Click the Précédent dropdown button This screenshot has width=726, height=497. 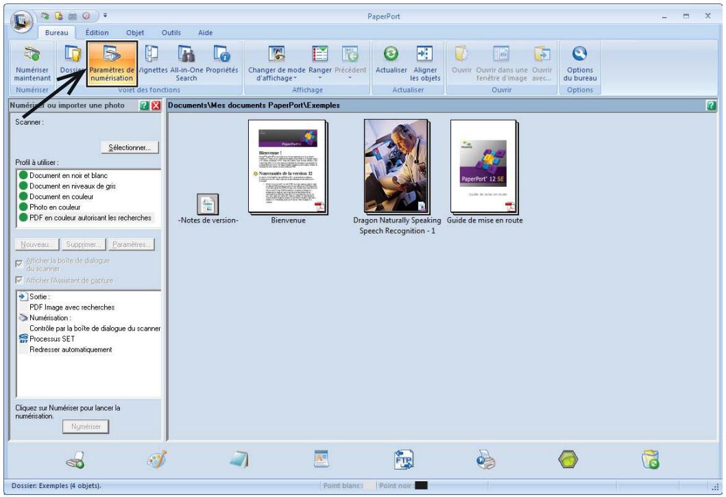click(350, 63)
